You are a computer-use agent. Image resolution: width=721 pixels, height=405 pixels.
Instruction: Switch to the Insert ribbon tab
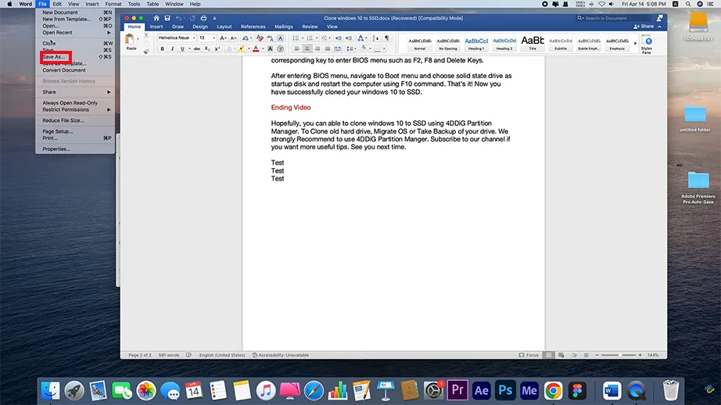pos(156,27)
